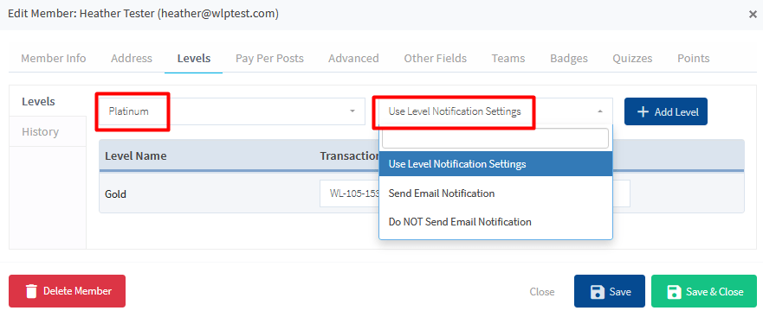This screenshot has width=763, height=317.
Task: Select the Gold level row name
Action: pos(116,194)
